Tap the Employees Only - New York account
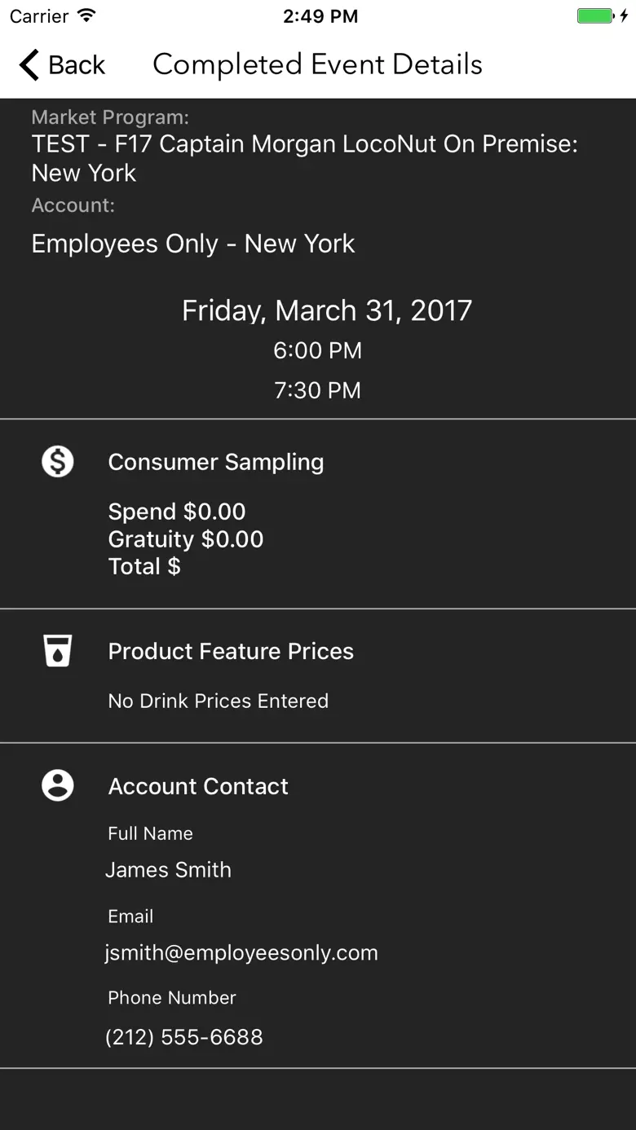The width and height of the screenshot is (636, 1130). [x=193, y=244]
